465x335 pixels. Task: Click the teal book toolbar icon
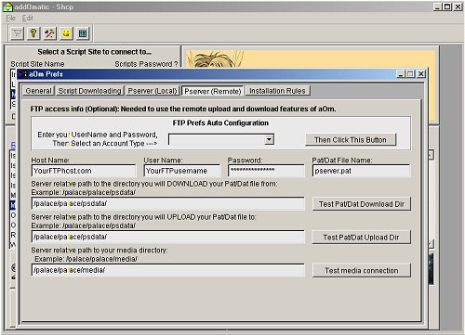pos(83,33)
